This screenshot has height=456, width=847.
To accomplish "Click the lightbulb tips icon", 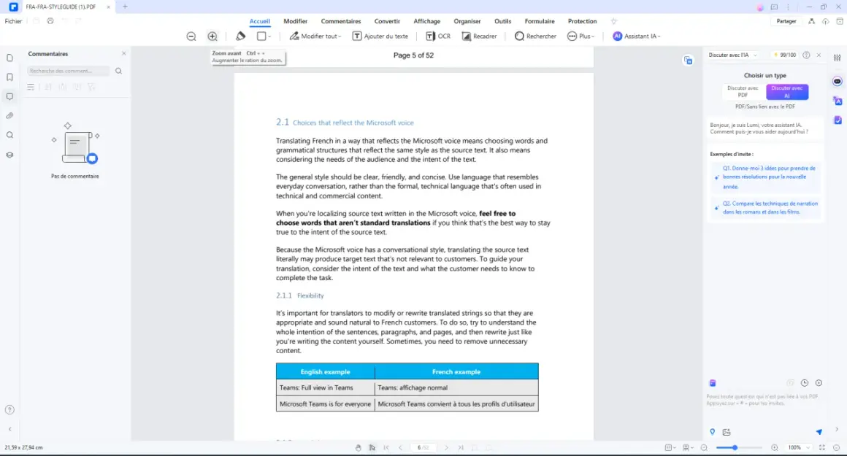I will pos(613,21).
